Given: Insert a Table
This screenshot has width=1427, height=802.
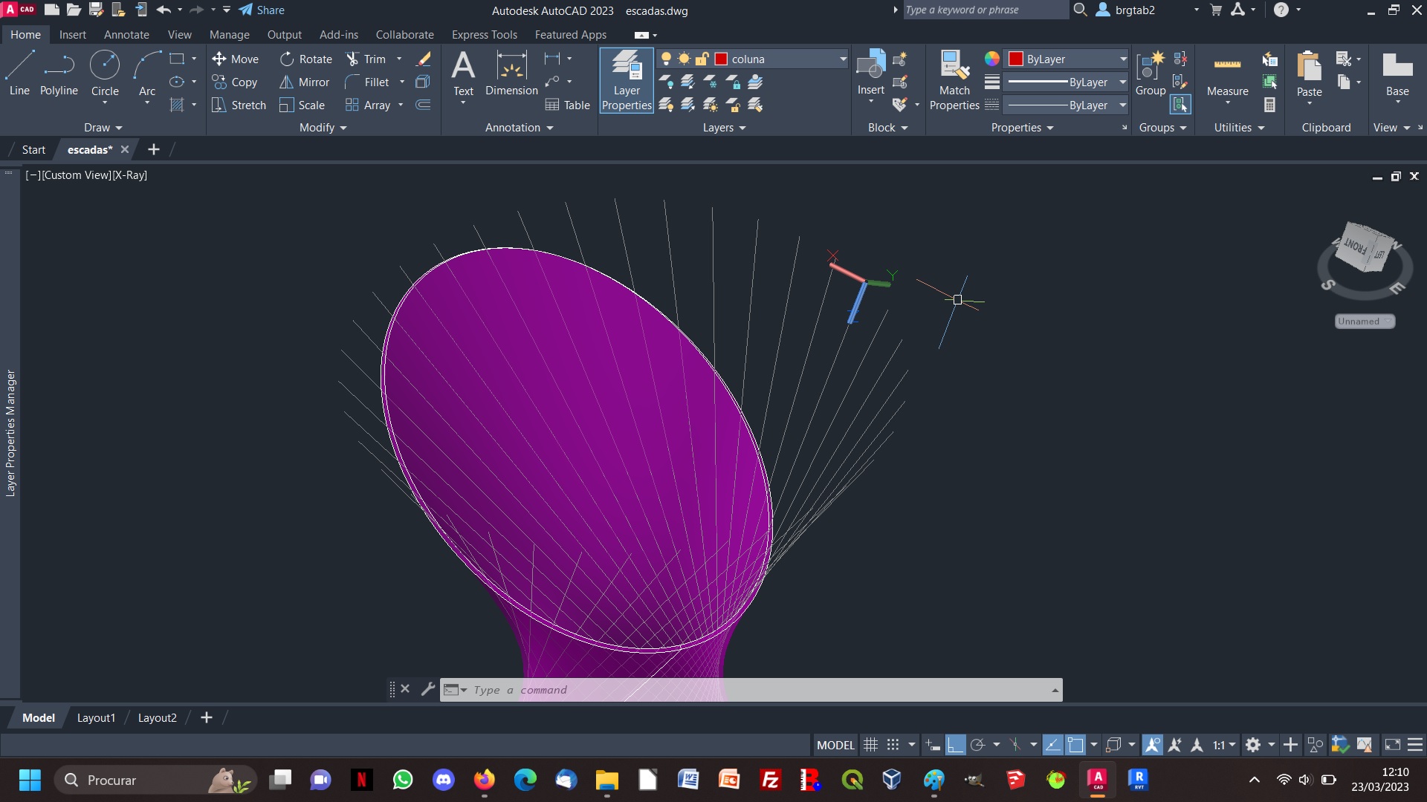Looking at the screenshot, I should tap(568, 105).
